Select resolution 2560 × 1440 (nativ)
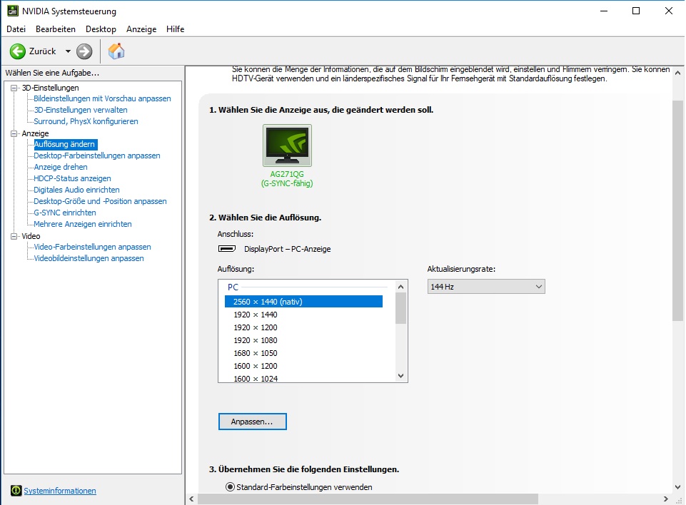Image resolution: width=686 pixels, height=505 pixels. point(303,302)
